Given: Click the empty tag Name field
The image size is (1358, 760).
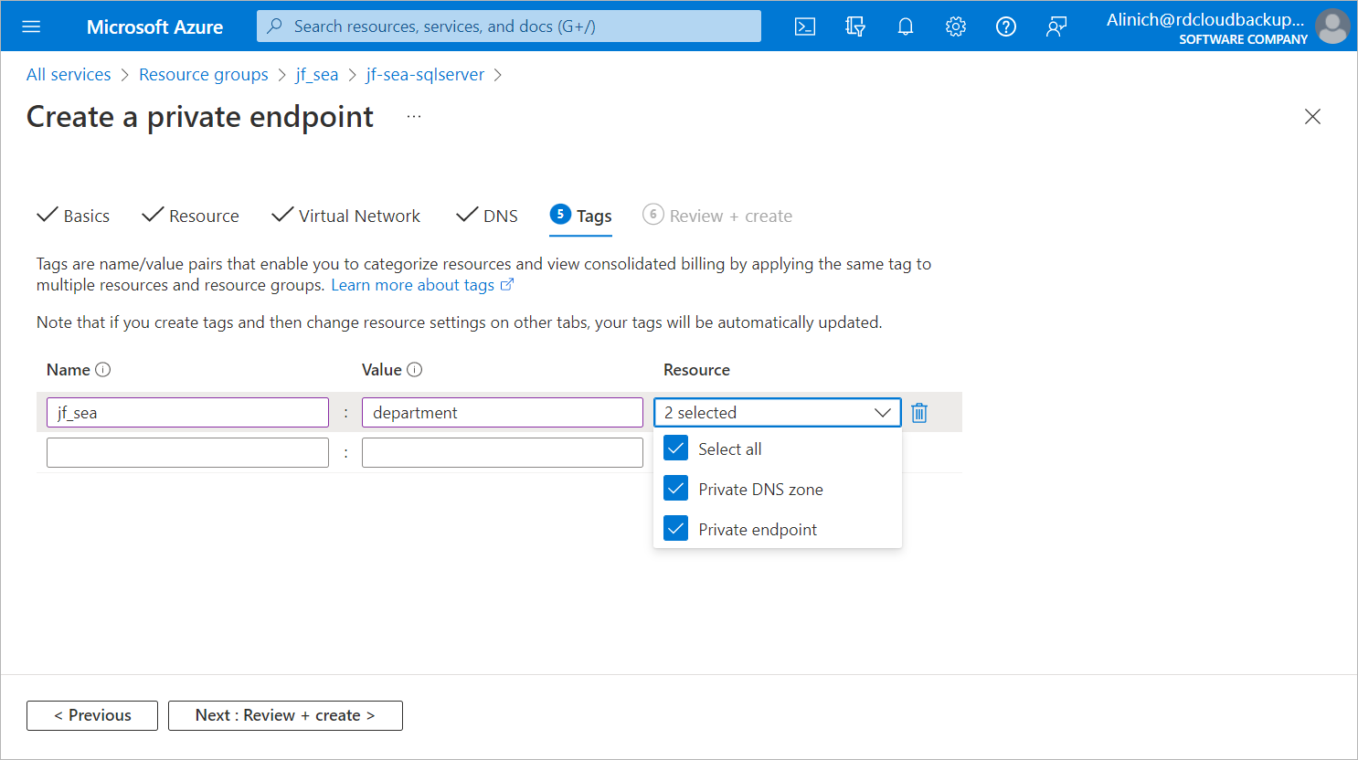Looking at the screenshot, I should (x=187, y=452).
